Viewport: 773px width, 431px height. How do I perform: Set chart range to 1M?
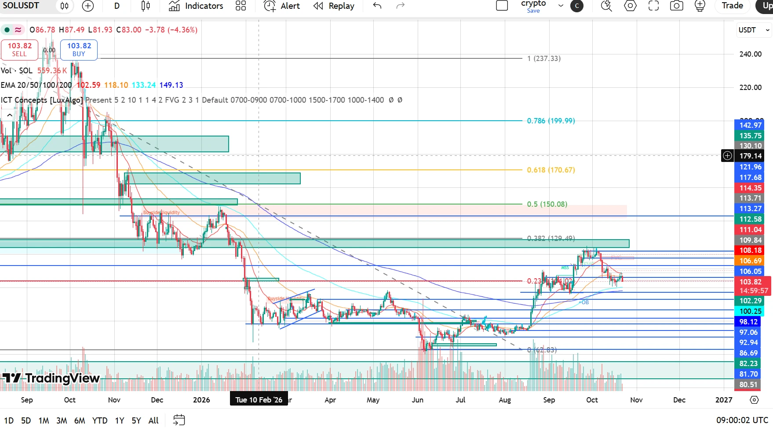[x=44, y=420]
